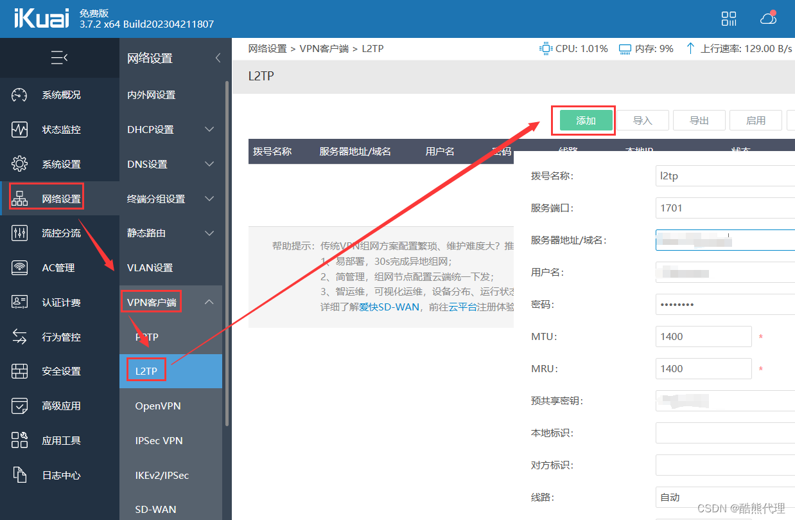Click the 拨号名称 field containing l2tp
Screen dimensions: 795x520
(x=725, y=175)
